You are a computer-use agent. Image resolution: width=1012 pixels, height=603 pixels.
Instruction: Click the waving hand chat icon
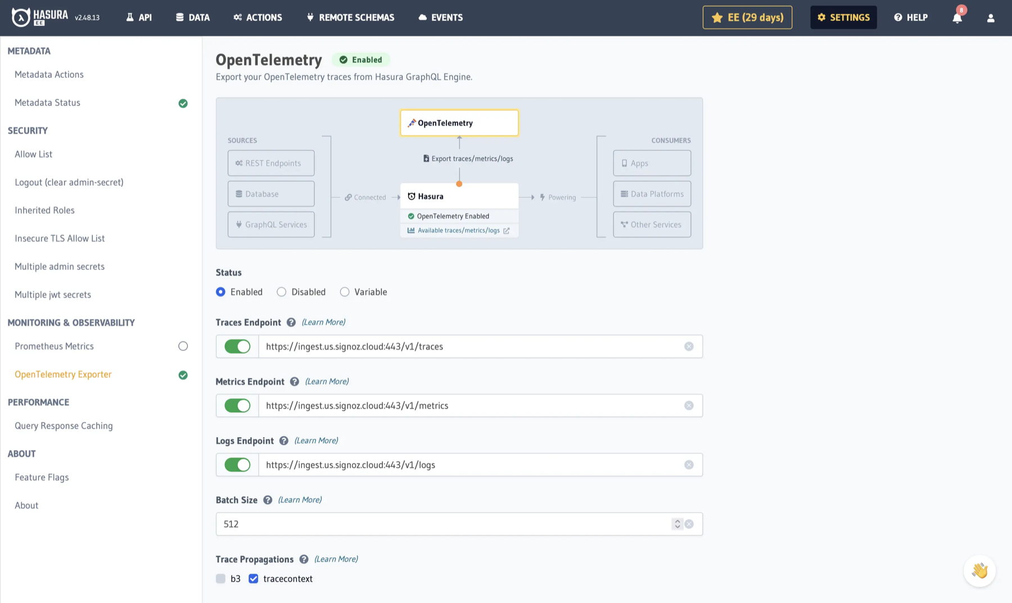coord(979,571)
